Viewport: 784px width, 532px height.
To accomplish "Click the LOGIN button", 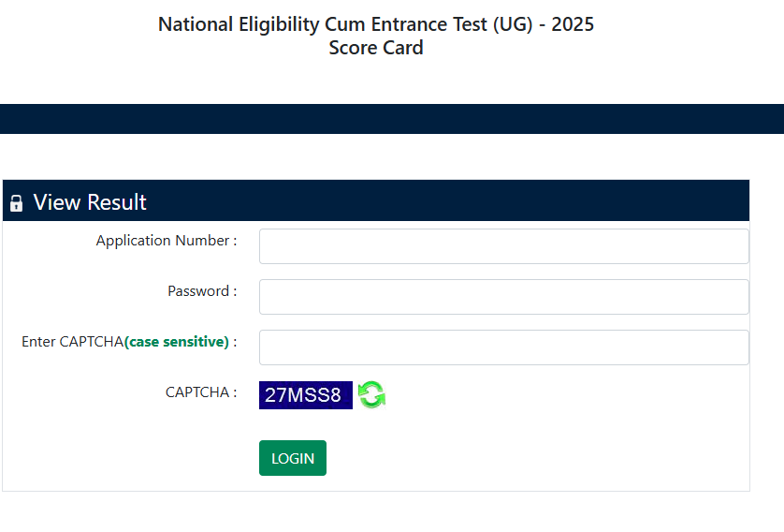I will pyautogui.click(x=293, y=458).
